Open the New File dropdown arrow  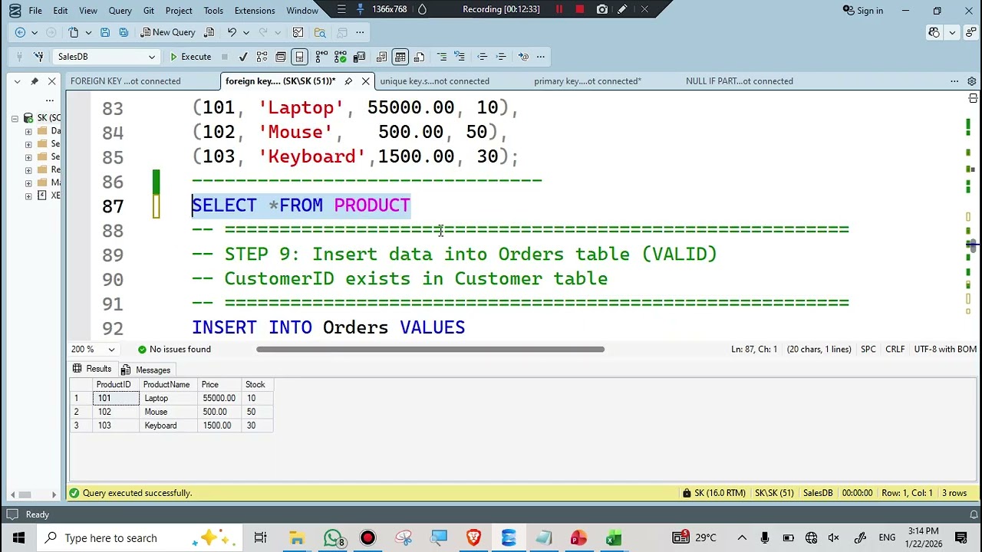point(87,32)
